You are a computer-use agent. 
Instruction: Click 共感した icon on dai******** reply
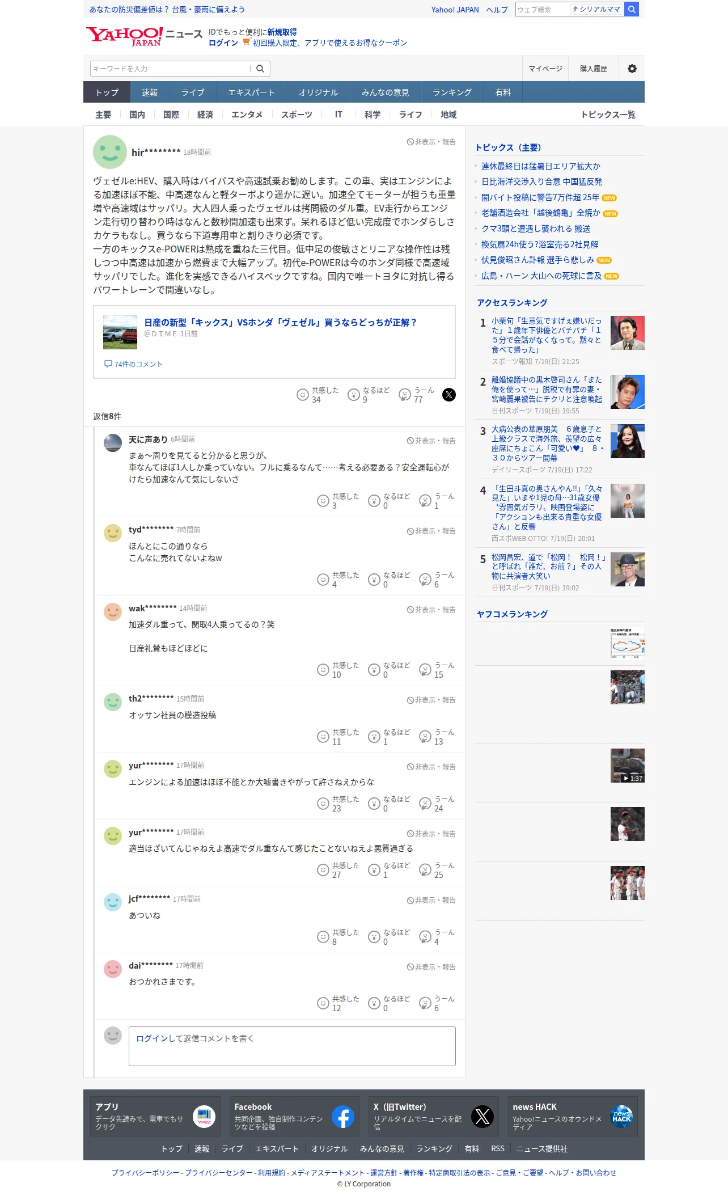pos(323,1003)
